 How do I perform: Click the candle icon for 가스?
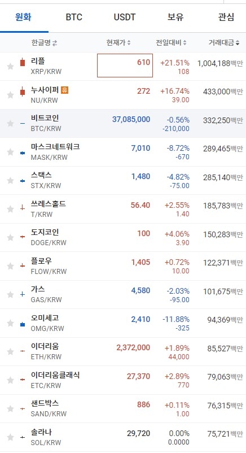pos(23,294)
